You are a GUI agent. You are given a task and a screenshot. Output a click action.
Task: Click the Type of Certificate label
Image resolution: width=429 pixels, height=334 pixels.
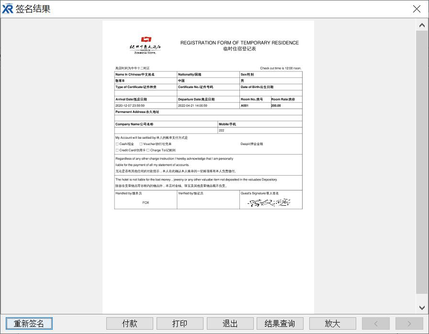[135, 87]
